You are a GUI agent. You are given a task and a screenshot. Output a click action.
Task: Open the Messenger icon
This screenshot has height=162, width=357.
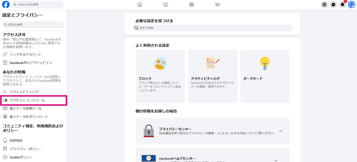[333, 4]
